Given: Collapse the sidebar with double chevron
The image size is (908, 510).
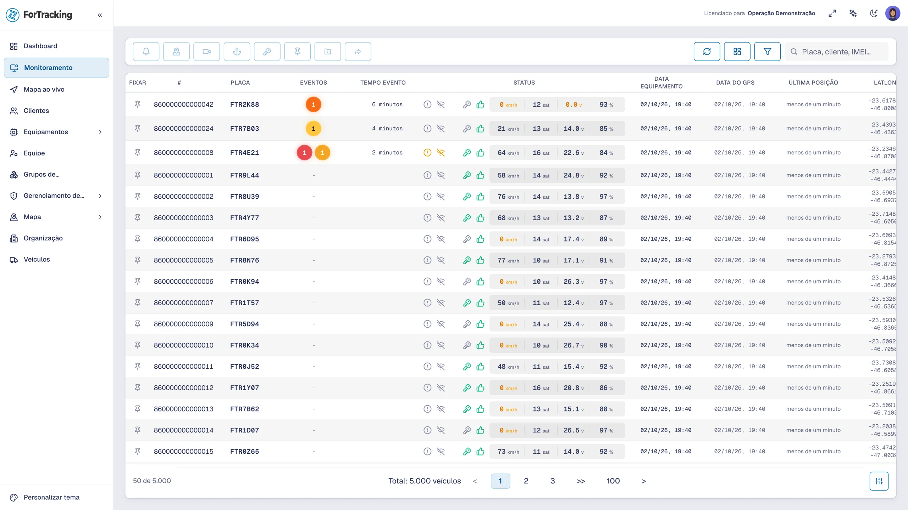Looking at the screenshot, I should coord(100,15).
